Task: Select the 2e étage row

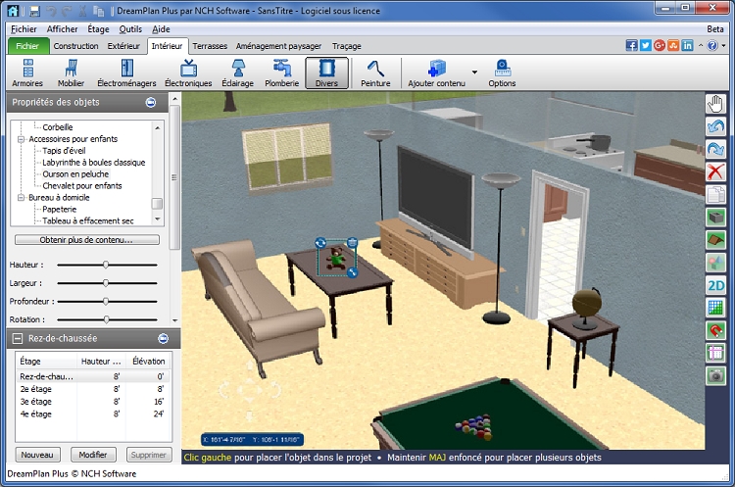Action: (x=92, y=389)
